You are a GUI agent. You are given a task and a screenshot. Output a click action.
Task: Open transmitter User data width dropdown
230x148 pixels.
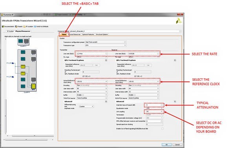[x=92, y=88]
